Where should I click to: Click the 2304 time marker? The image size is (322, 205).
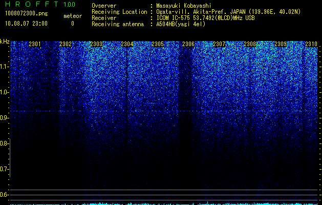127,44
